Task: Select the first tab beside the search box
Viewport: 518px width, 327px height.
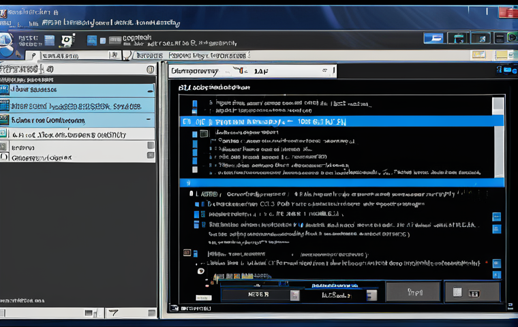Action: pos(149,55)
